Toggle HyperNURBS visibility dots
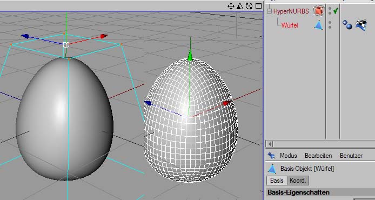This screenshot has width=375, height=200. click(x=330, y=11)
